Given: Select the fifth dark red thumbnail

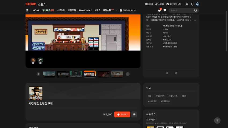Looking at the screenshot, I should coord(103,74).
